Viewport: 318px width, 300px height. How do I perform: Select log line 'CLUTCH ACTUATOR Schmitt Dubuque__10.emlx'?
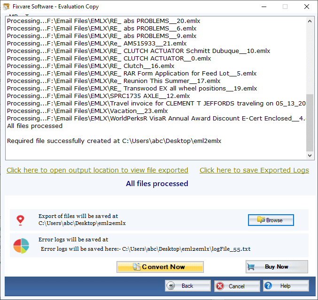[139, 51]
